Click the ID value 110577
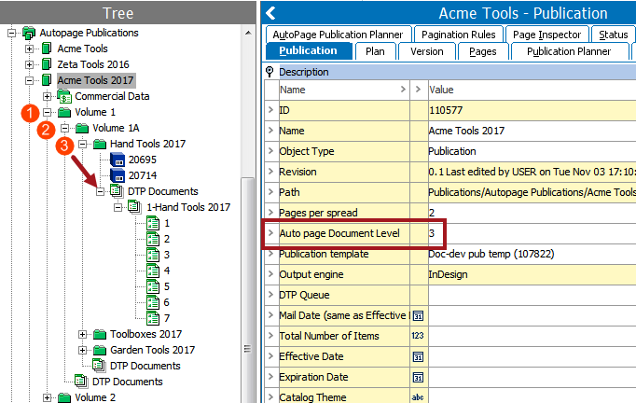This screenshot has height=403, width=636. point(446,110)
